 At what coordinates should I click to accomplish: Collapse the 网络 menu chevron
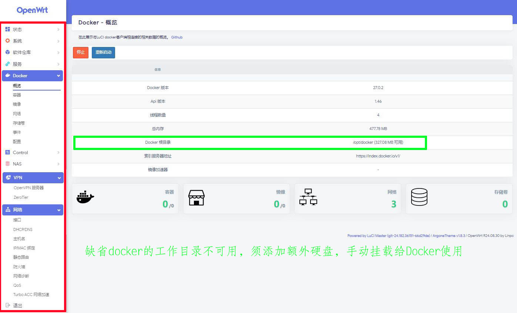59,210
